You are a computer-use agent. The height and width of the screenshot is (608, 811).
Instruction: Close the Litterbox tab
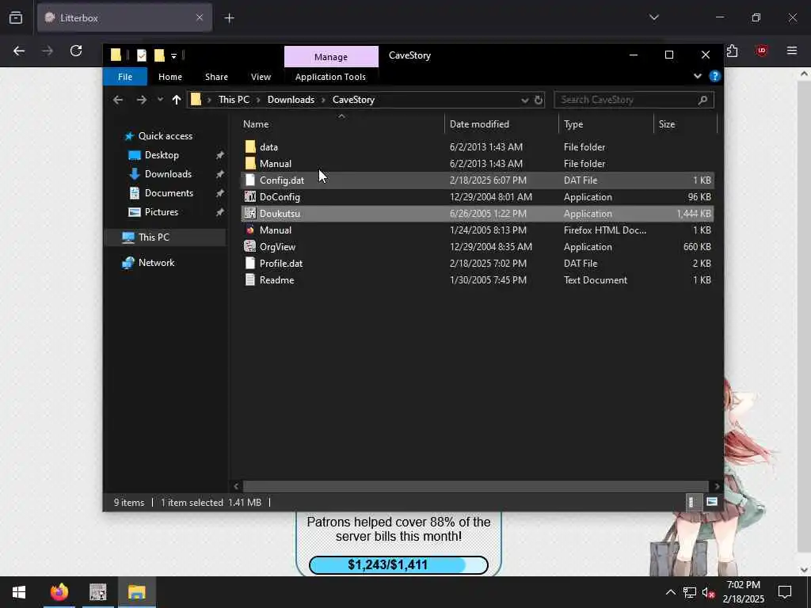click(x=200, y=17)
